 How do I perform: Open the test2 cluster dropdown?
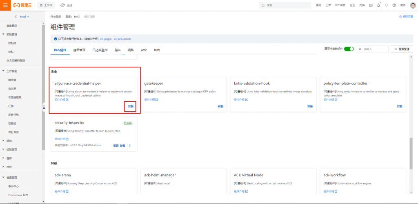[24, 16]
